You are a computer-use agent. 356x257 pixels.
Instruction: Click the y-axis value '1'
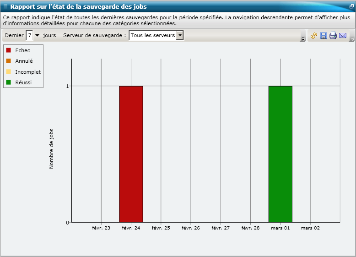(67, 86)
